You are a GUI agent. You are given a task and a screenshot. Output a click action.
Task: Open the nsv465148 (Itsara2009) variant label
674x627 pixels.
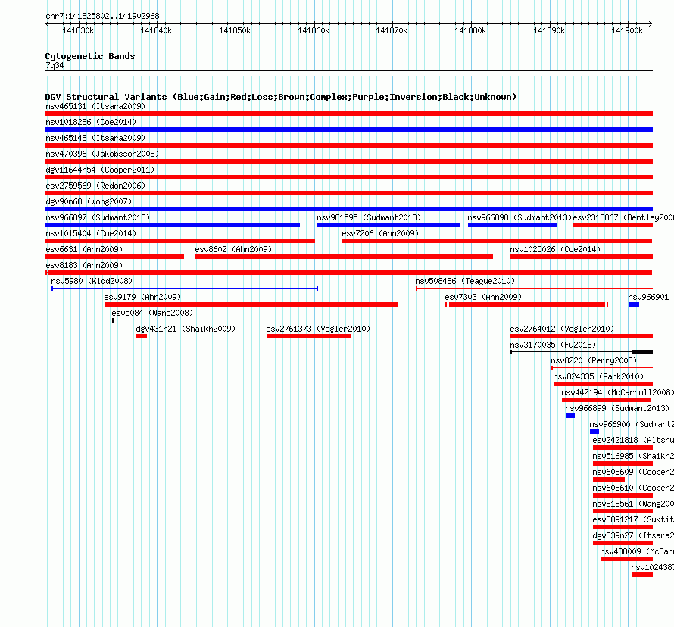pos(95,138)
